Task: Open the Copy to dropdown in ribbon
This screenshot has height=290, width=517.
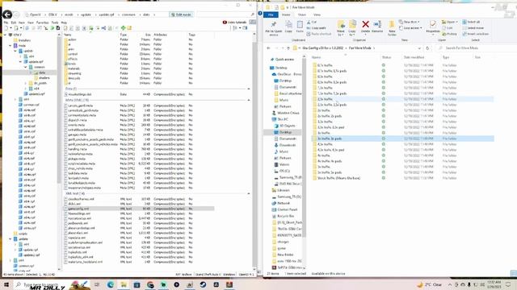Action: [352, 28]
